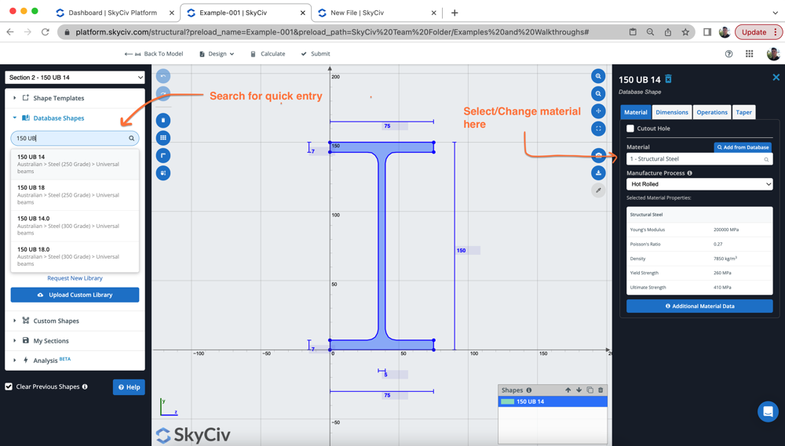Open the apps grid icon in header

pyautogui.click(x=750, y=54)
